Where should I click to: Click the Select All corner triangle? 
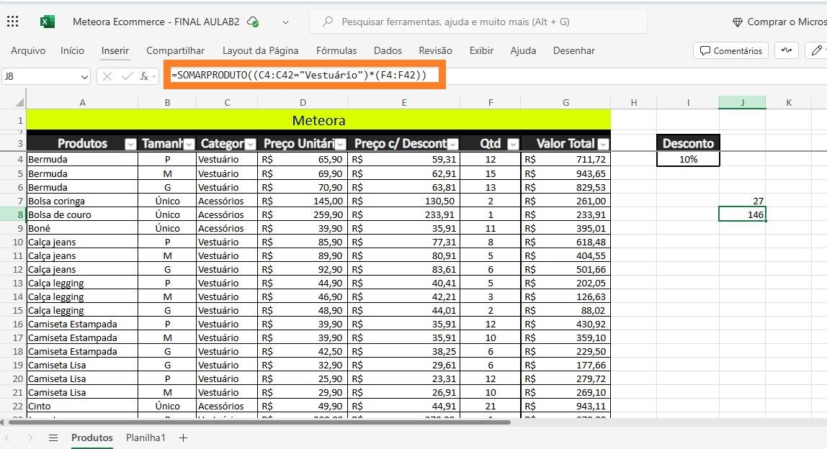point(19,102)
